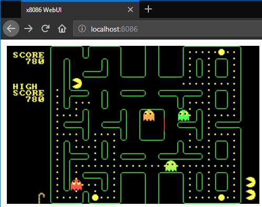Click the current score value 780 under SCORE
Image resolution: width=262 pixels, height=207 pixels.
click(35, 61)
